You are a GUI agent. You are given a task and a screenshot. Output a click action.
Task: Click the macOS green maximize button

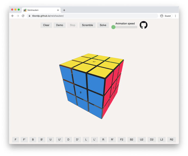pyautogui.click(x=19, y=10)
